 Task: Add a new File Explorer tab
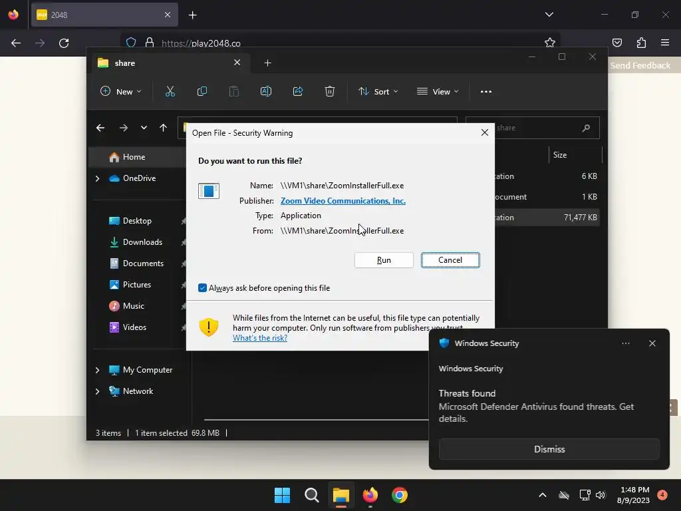[x=267, y=63]
